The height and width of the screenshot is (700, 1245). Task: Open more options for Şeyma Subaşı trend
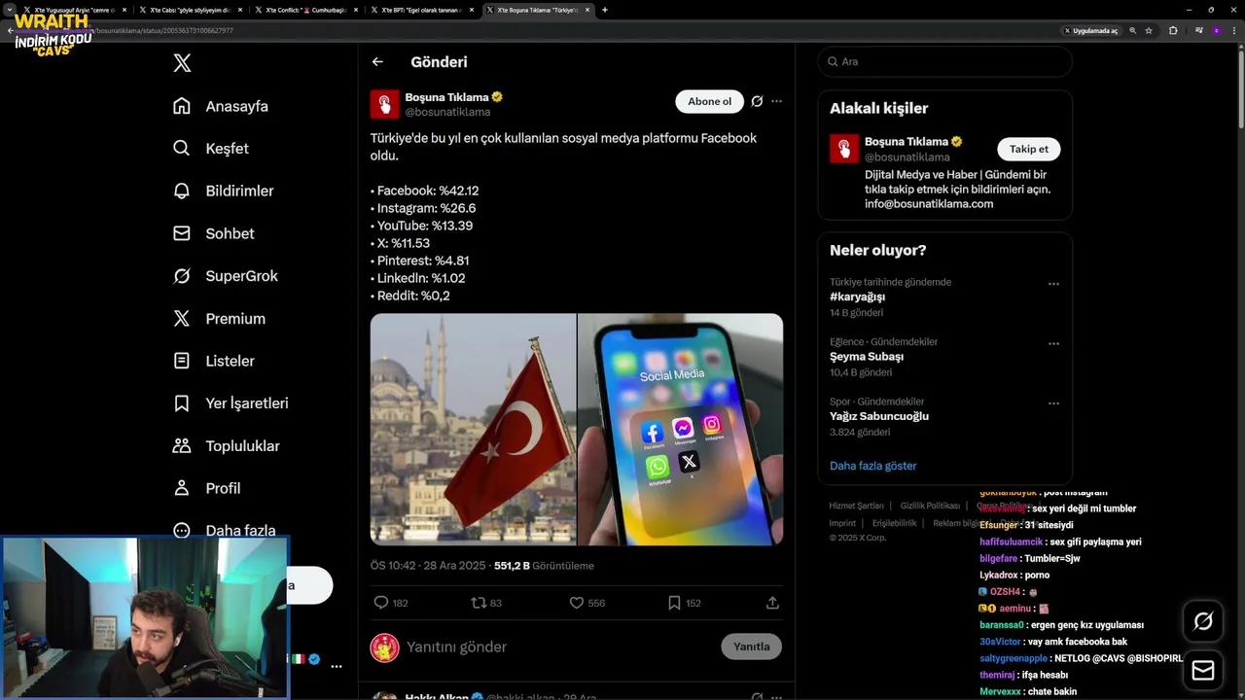(x=1053, y=343)
